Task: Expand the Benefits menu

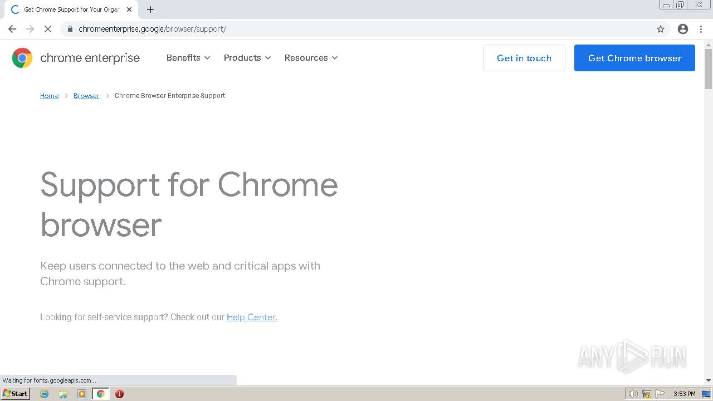Action: click(x=188, y=58)
